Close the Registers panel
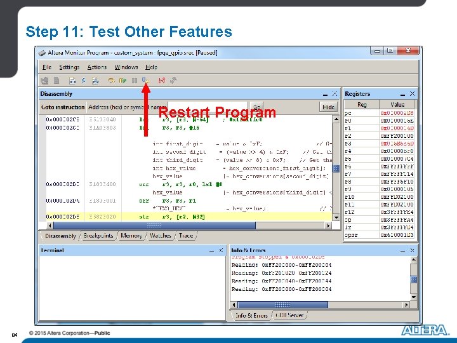 (x=412, y=94)
